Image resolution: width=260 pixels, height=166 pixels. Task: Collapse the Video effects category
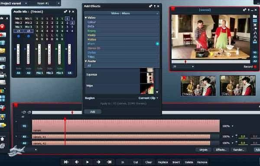(x=86, y=18)
